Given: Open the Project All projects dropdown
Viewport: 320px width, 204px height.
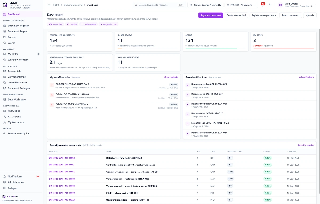Looking at the screenshot, I should [241, 5].
